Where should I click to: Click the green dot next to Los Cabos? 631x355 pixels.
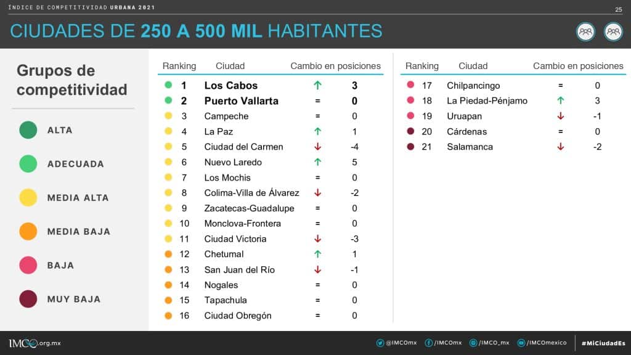coord(168,85)
